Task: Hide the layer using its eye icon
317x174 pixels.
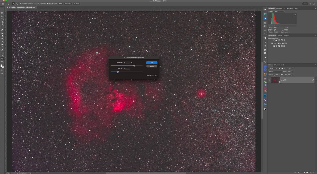Action: pos(269,80)
